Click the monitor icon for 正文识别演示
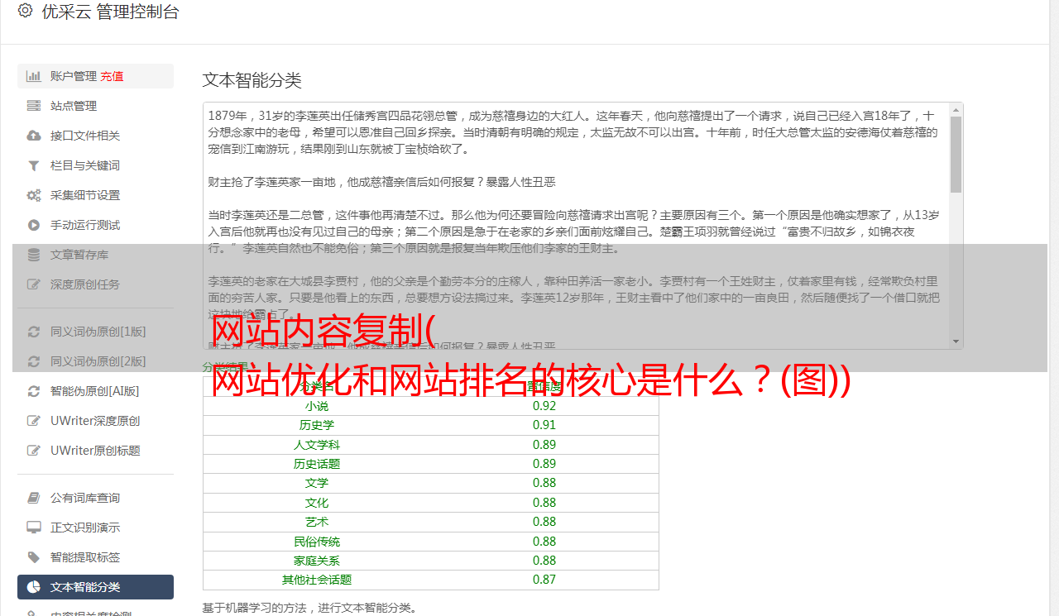Viewport: 1059px width, 616px height. point(34,528)
